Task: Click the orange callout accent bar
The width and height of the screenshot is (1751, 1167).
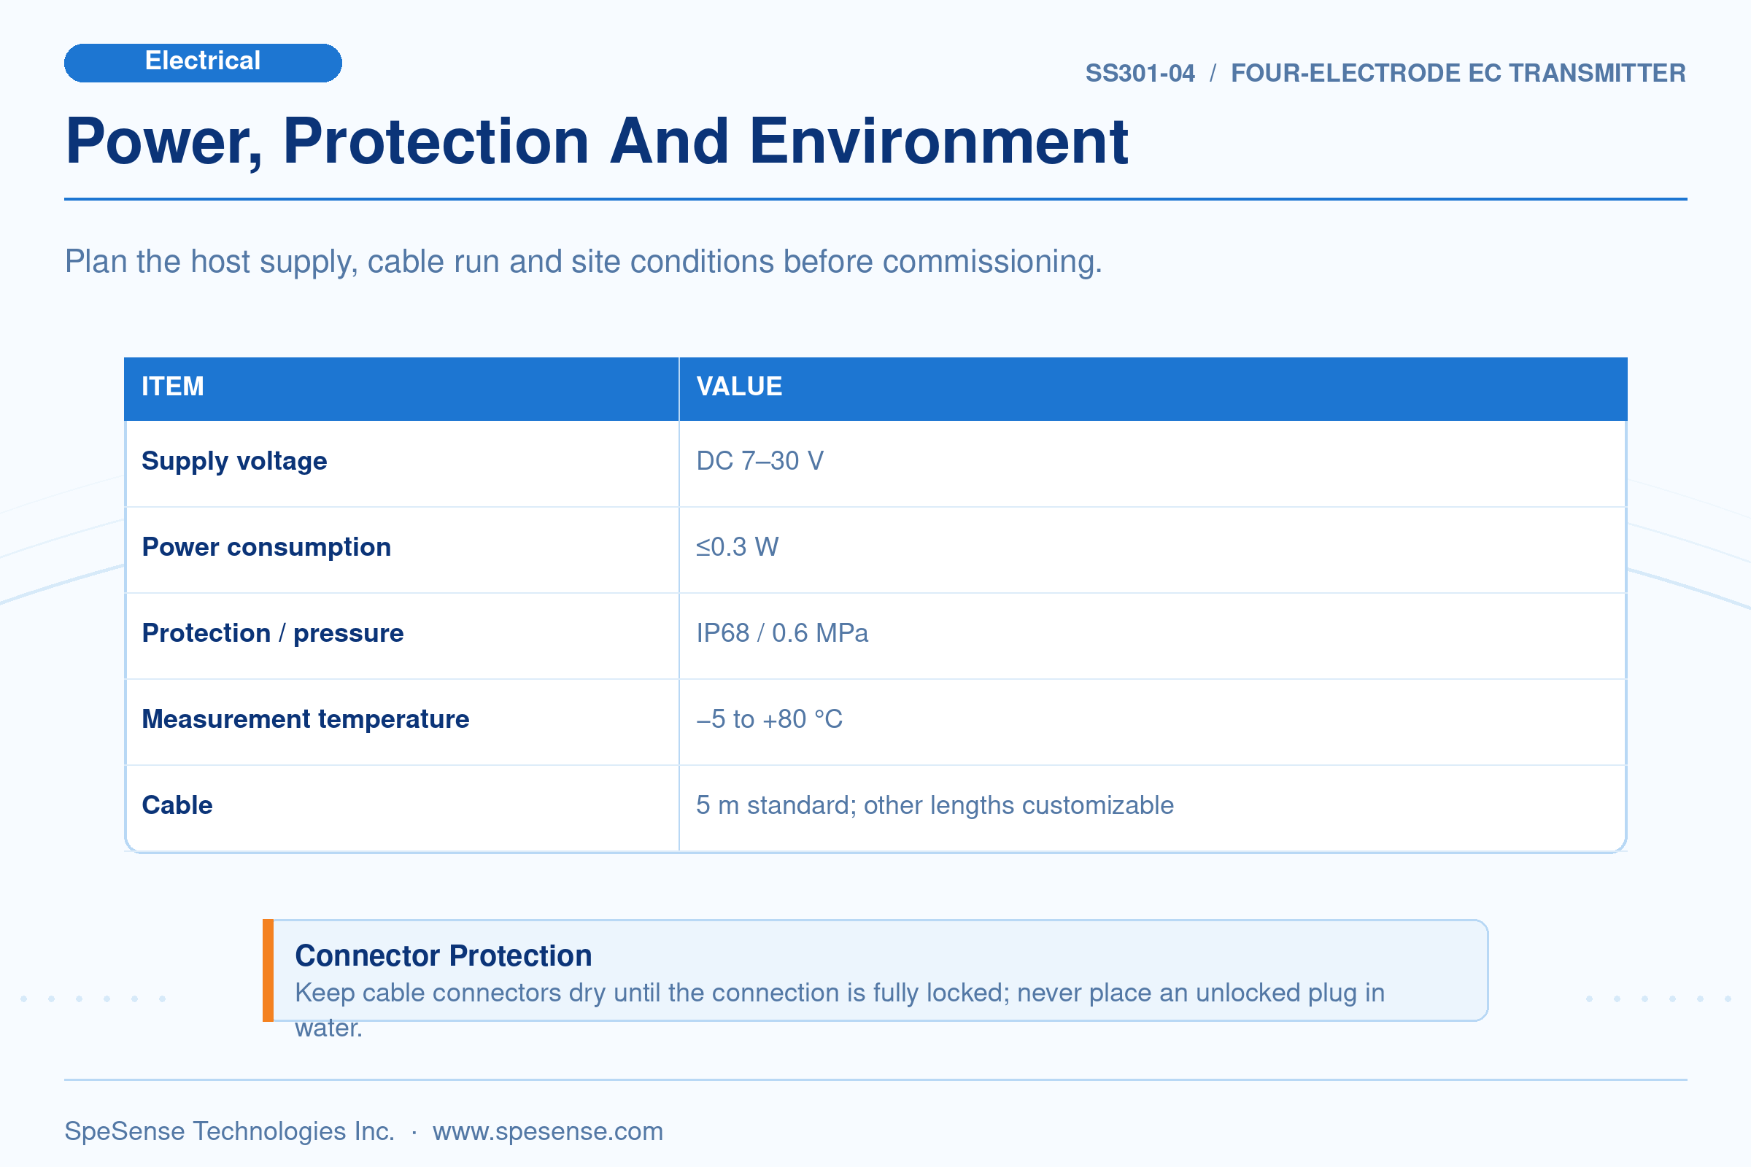Action: pyautogui.click(x=268, y=971)
